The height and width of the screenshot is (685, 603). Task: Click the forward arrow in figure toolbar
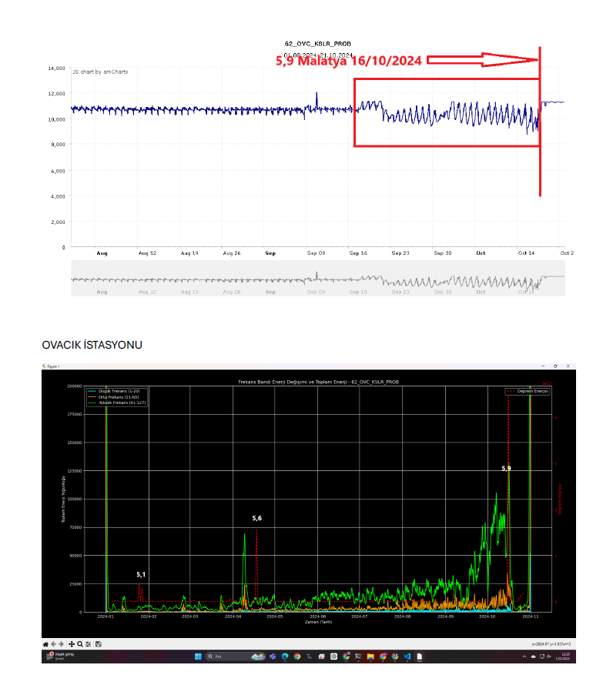[61, 644]
